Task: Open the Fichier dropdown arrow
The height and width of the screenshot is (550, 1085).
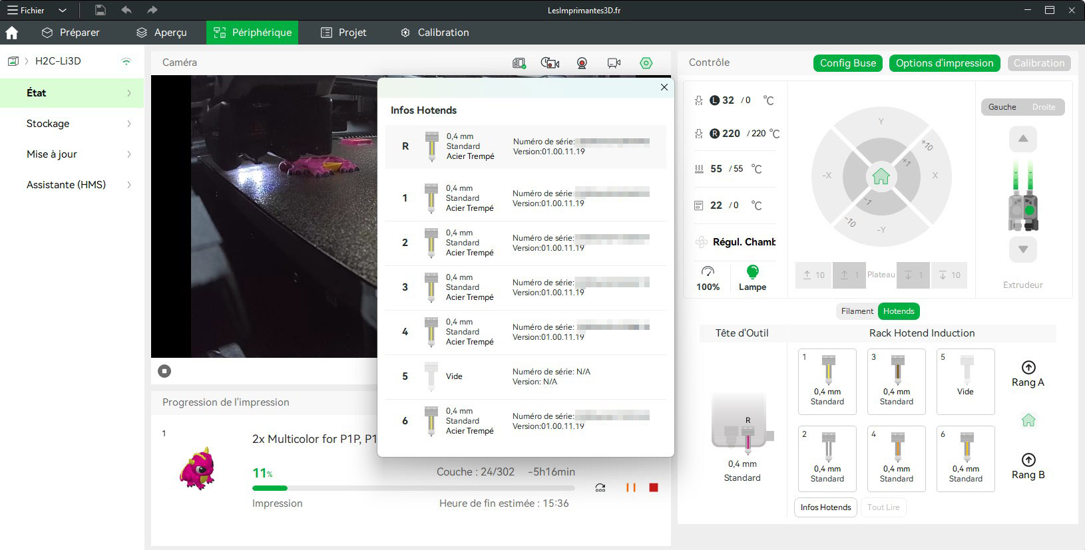Action: click(x=63, y=11)
